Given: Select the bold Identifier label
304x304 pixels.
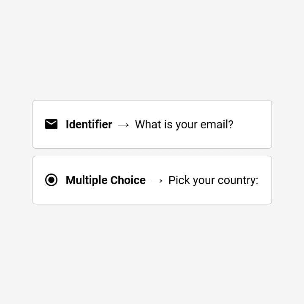Looking at the screenshot, I should pyautogui.click(x=89, y=124).
